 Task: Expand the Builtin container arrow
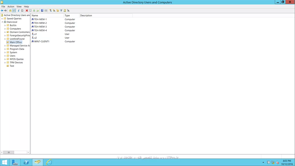(5, 25)
